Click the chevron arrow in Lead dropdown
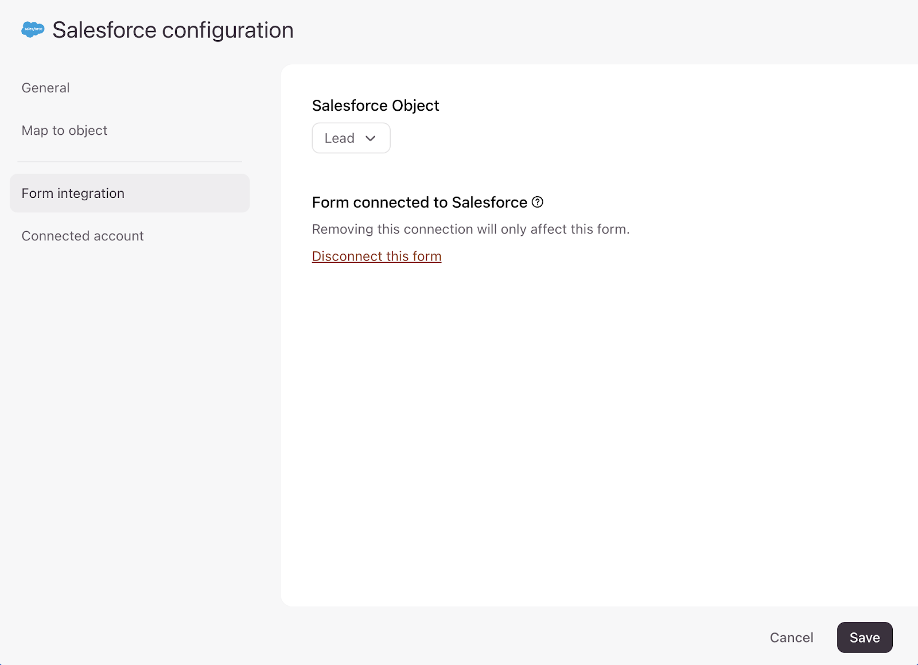Image resolution: width=918 pixels, height=665 pixels. pyautogui.click(x=371, y=138)
